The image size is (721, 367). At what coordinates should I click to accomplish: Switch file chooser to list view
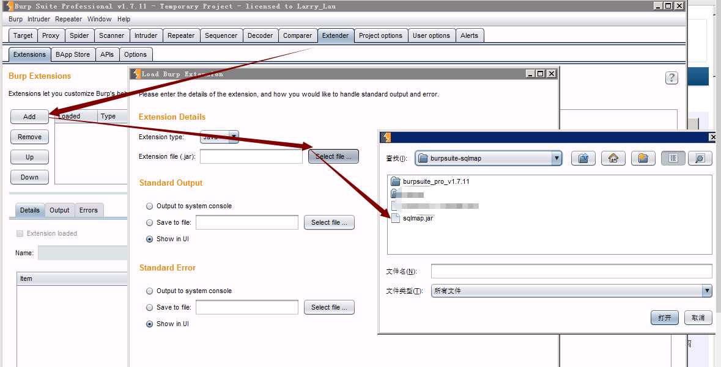pos(673,159)
